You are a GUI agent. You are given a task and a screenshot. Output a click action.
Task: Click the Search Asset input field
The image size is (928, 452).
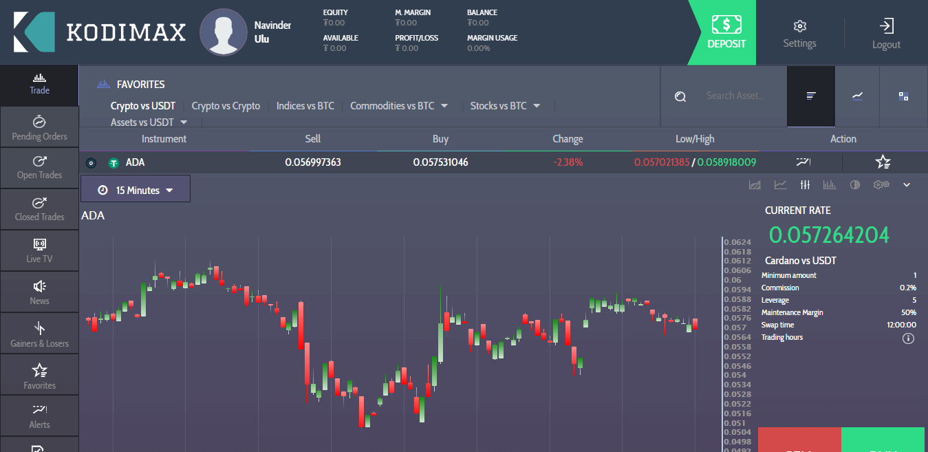click(x=735, y=96)
